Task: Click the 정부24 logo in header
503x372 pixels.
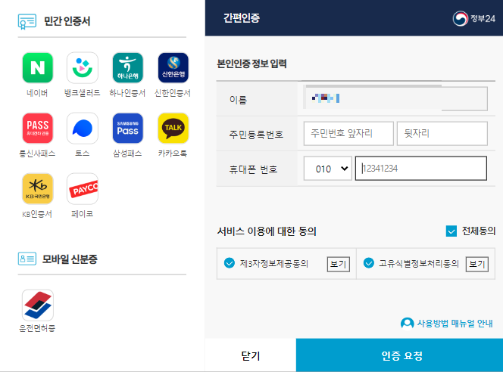Action: (x=473, y=19)
